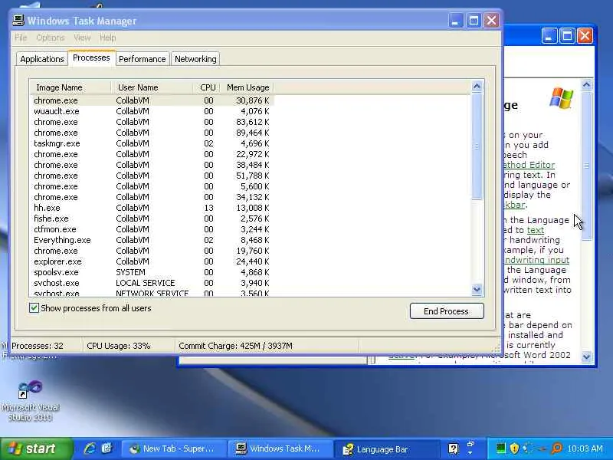
Task: Select the chrome.exe row using 19,760 K
Action: [x=152, y=251]
